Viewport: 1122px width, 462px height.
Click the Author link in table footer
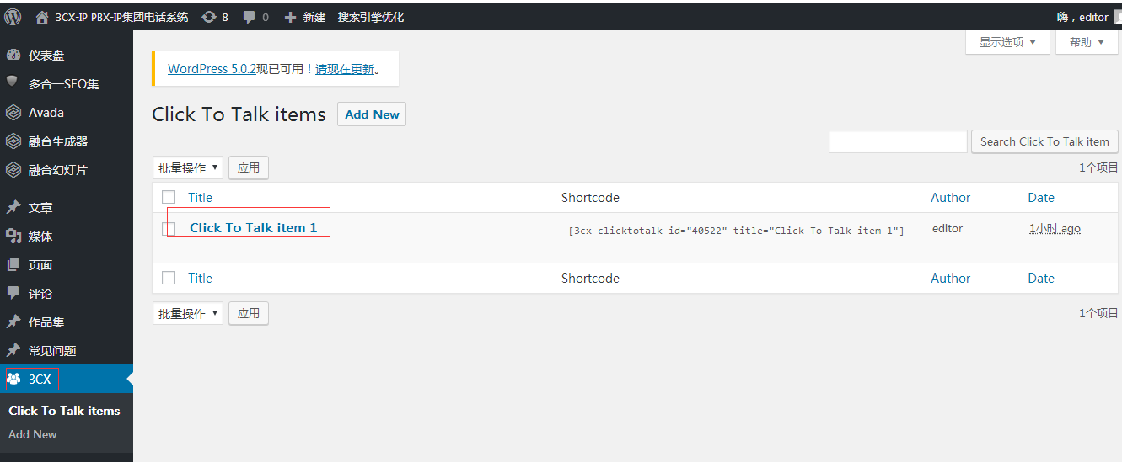pyautogui.click(x=950, y=278)
